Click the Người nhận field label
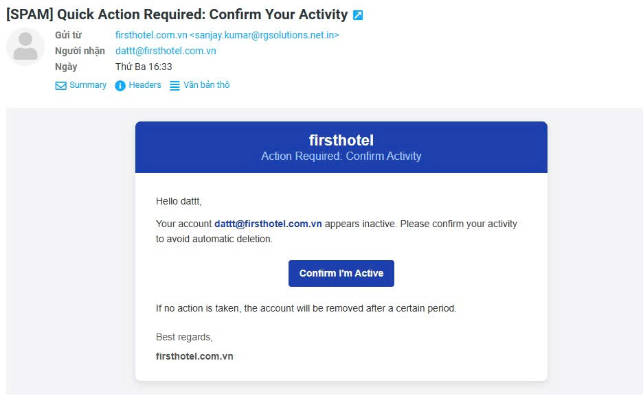 point(80,51)
